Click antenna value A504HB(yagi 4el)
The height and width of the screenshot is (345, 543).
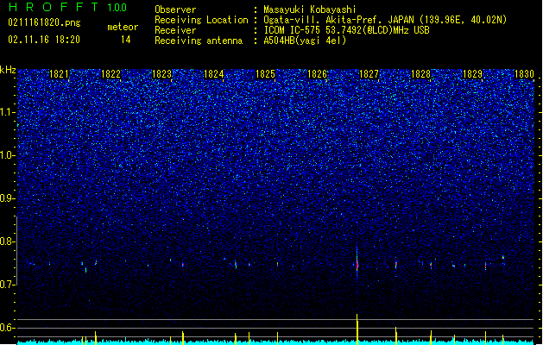pos(305,41)
